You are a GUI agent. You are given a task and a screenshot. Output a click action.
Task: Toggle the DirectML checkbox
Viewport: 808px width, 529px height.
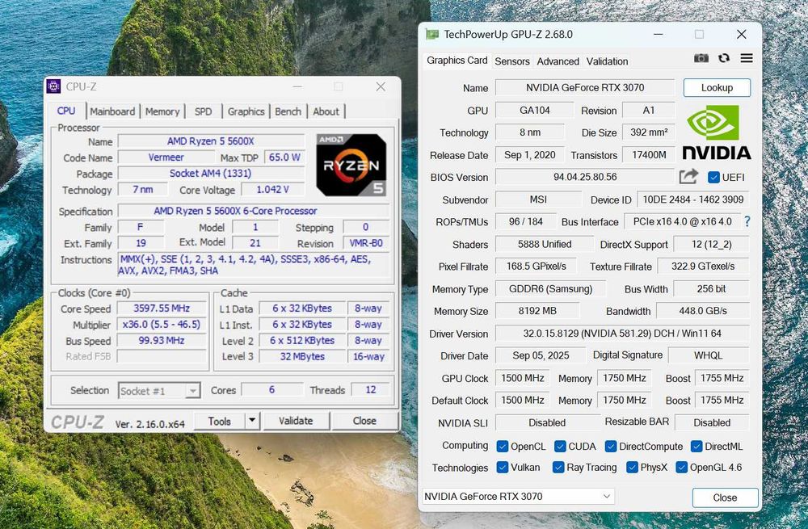tap(696, 446)
